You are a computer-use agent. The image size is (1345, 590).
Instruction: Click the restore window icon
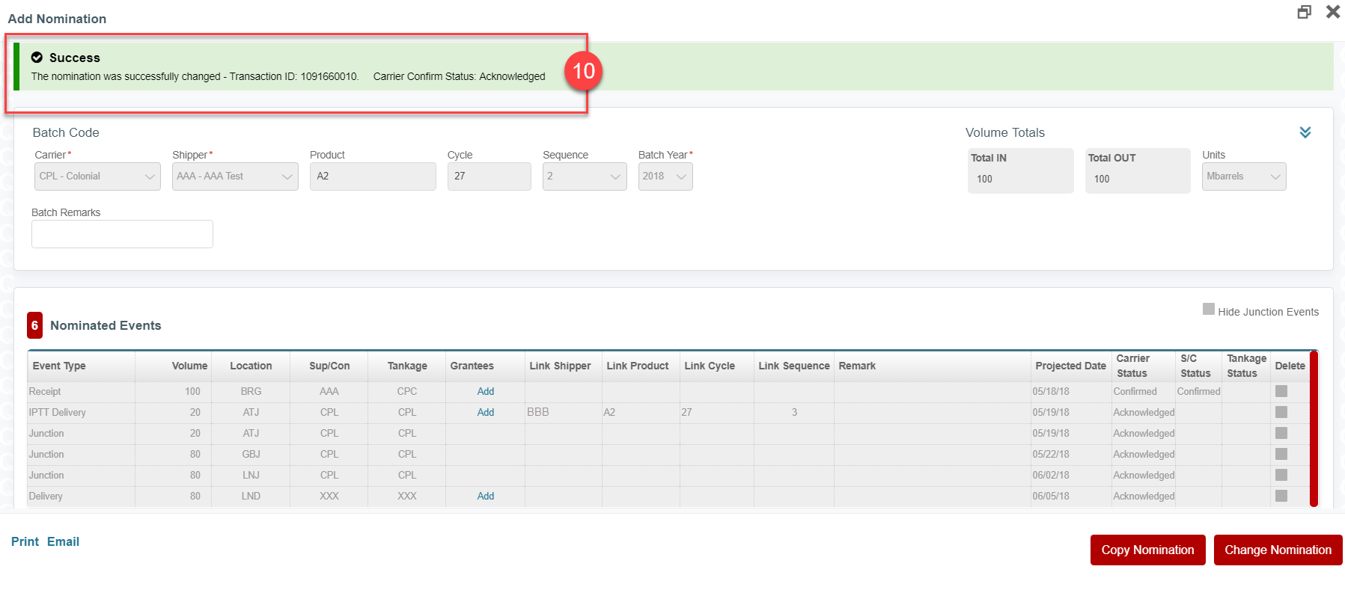(x=1304, y=12)
